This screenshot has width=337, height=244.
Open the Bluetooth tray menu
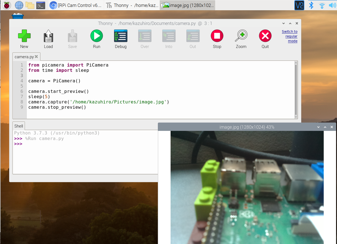[x=311, y=5]
